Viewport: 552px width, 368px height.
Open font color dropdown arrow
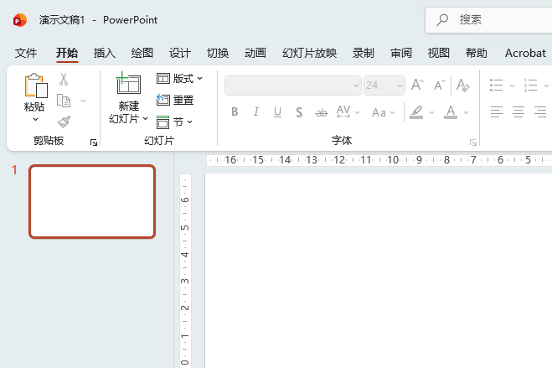(466, 112)
